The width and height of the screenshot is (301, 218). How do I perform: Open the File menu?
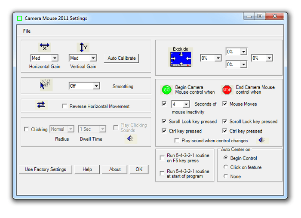[x=27, y=31]
